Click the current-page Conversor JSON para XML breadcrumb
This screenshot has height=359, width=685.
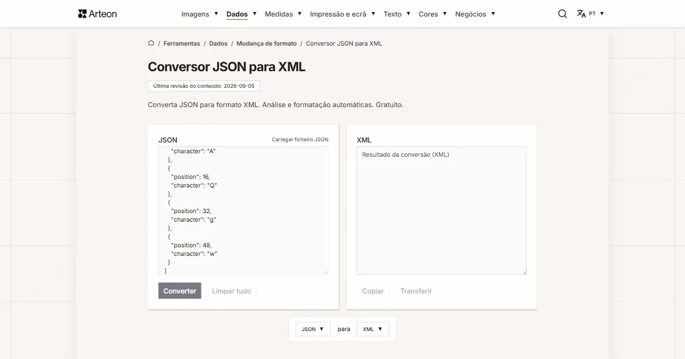pos(344,43)
